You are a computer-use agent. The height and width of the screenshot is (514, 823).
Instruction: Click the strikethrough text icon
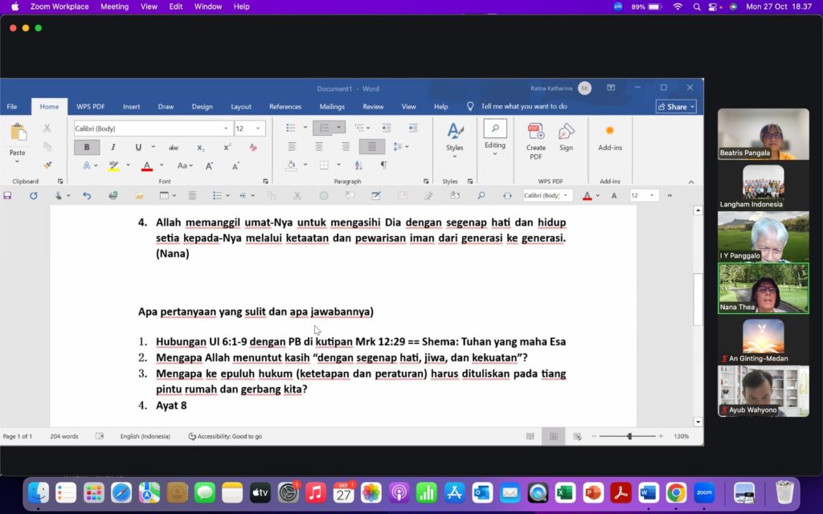(174, 147)
